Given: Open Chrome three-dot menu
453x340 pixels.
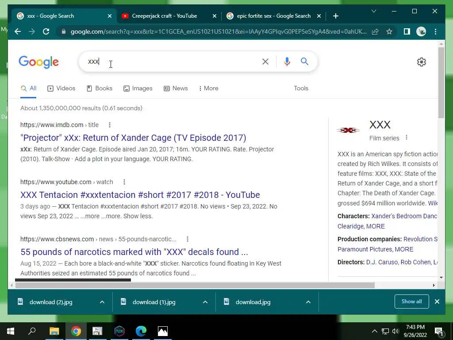Looking at the screenshot, I should click(x=435, y=31).
